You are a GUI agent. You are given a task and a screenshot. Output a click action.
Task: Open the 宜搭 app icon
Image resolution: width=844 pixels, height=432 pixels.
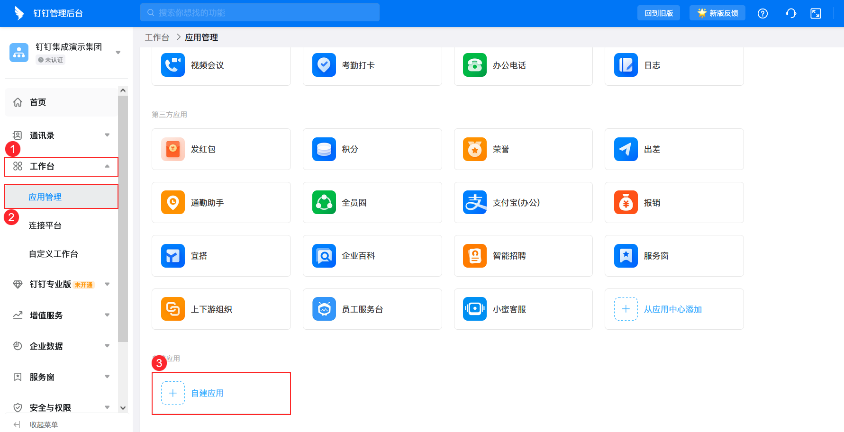click(x=173, y=256)
